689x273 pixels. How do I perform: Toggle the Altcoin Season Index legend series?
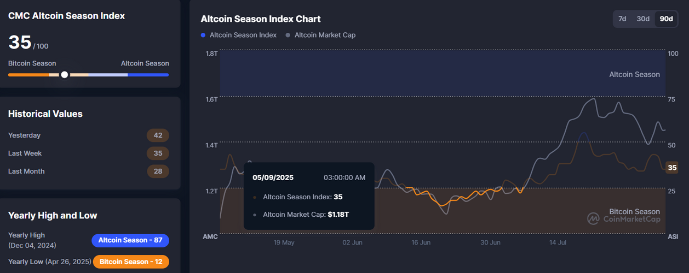click(x=239, y=35)
